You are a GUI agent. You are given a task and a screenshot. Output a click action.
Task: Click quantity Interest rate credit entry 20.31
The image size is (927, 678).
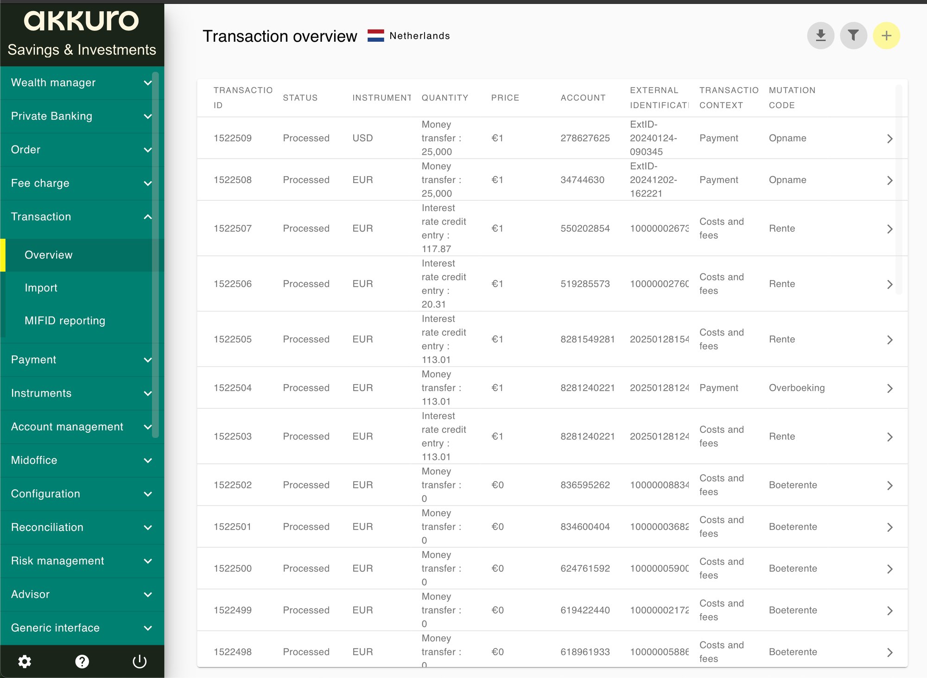click(x=444, y=284)
